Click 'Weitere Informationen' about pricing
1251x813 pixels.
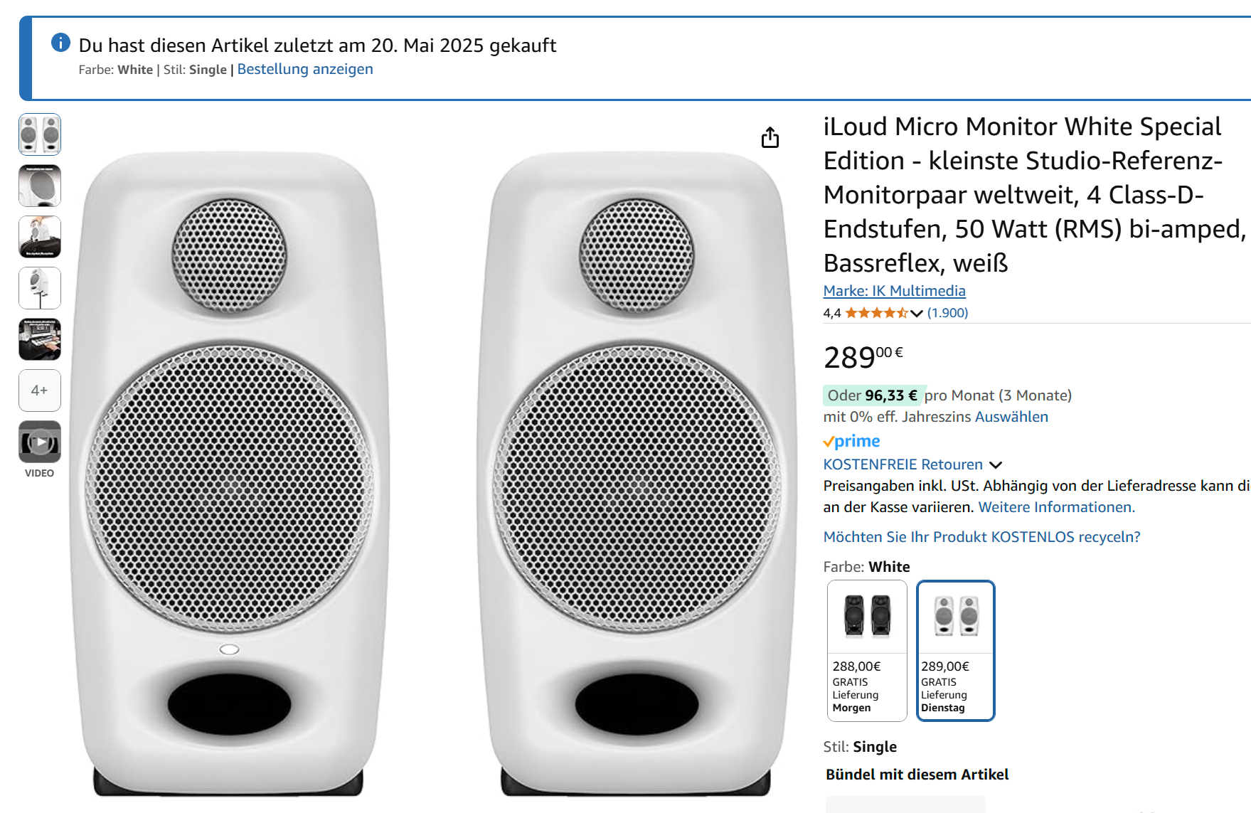pyautogui.click(x=1055, y=507)
